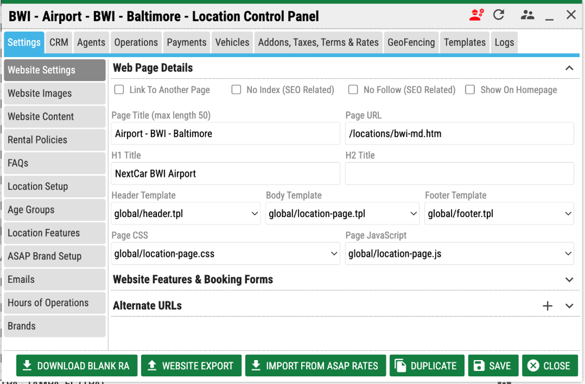Click the Save button
Screen dimensions: 585x384
tap(493, 366)
